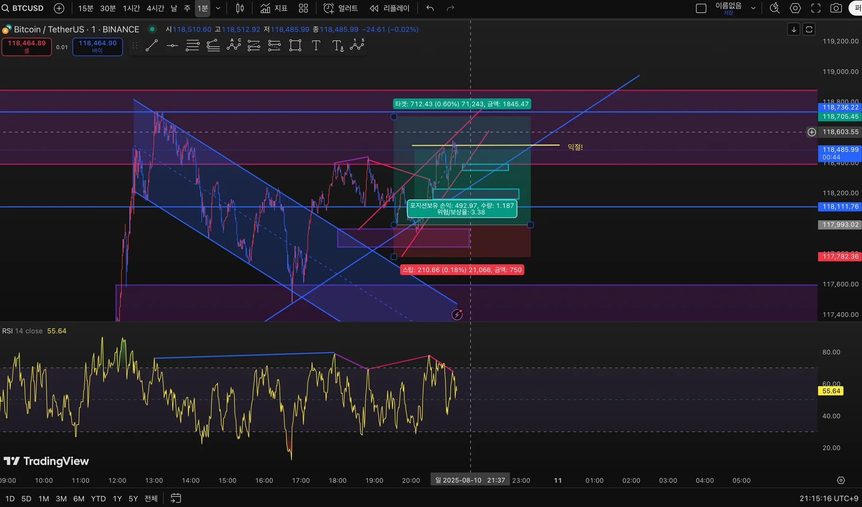Switch to the 15분 timeframe

(86, 8)
